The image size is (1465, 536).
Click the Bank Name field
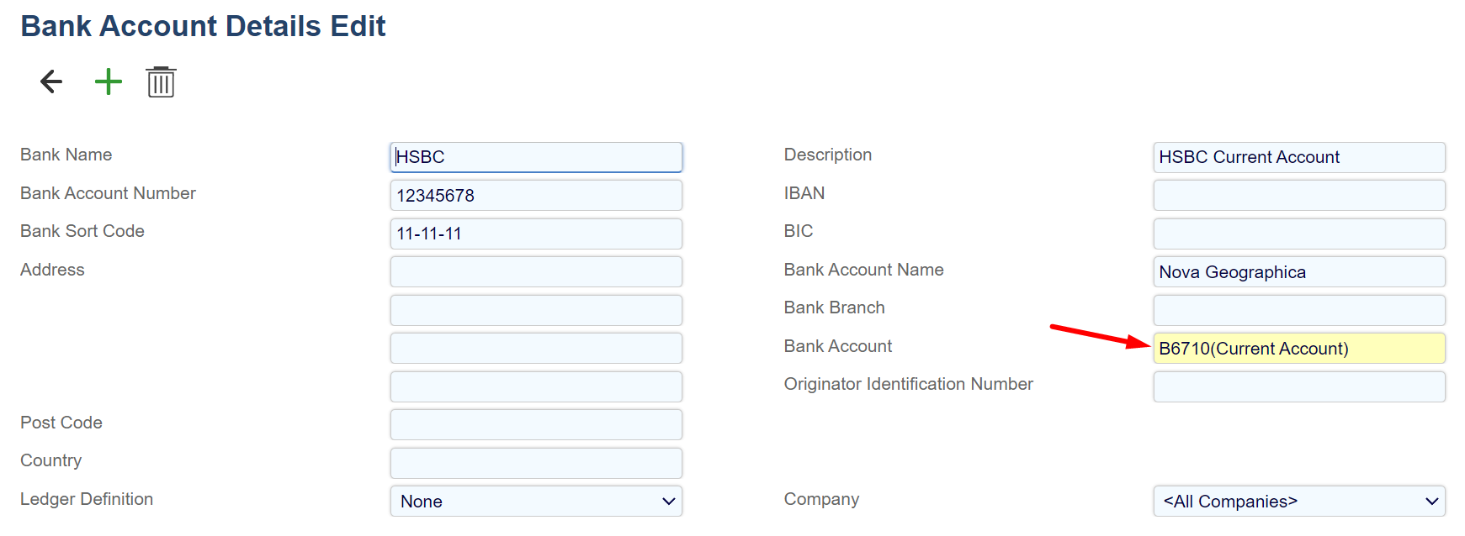[536, 157]
